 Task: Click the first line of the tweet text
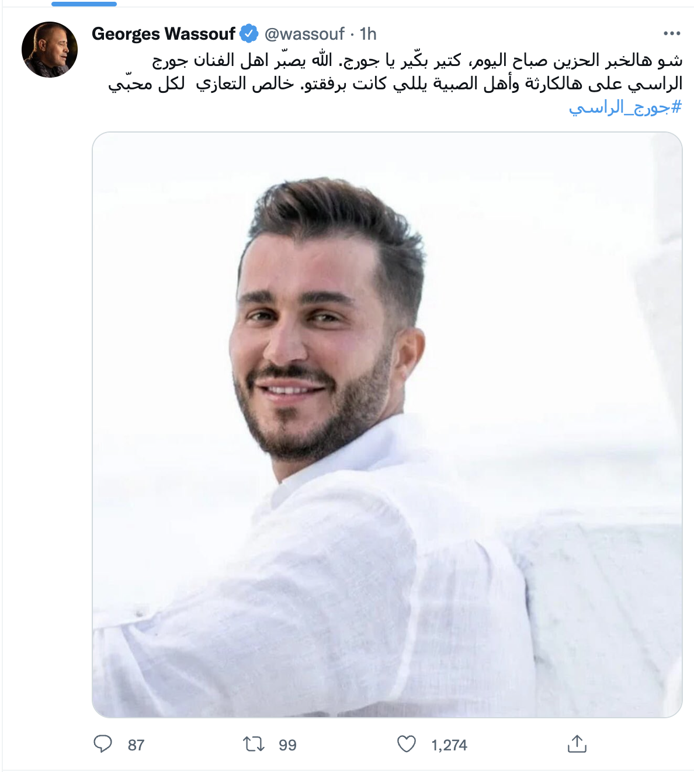coord(417,60)
